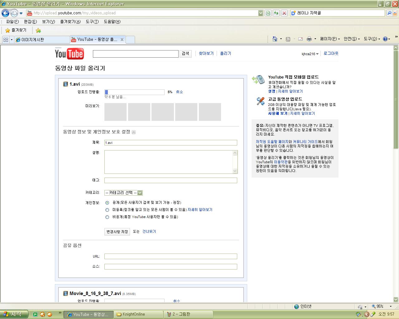Open the 찾아보기 browse link
This screenshot has width=399, height=319.
pyautogui.click(x=206, y=54)
